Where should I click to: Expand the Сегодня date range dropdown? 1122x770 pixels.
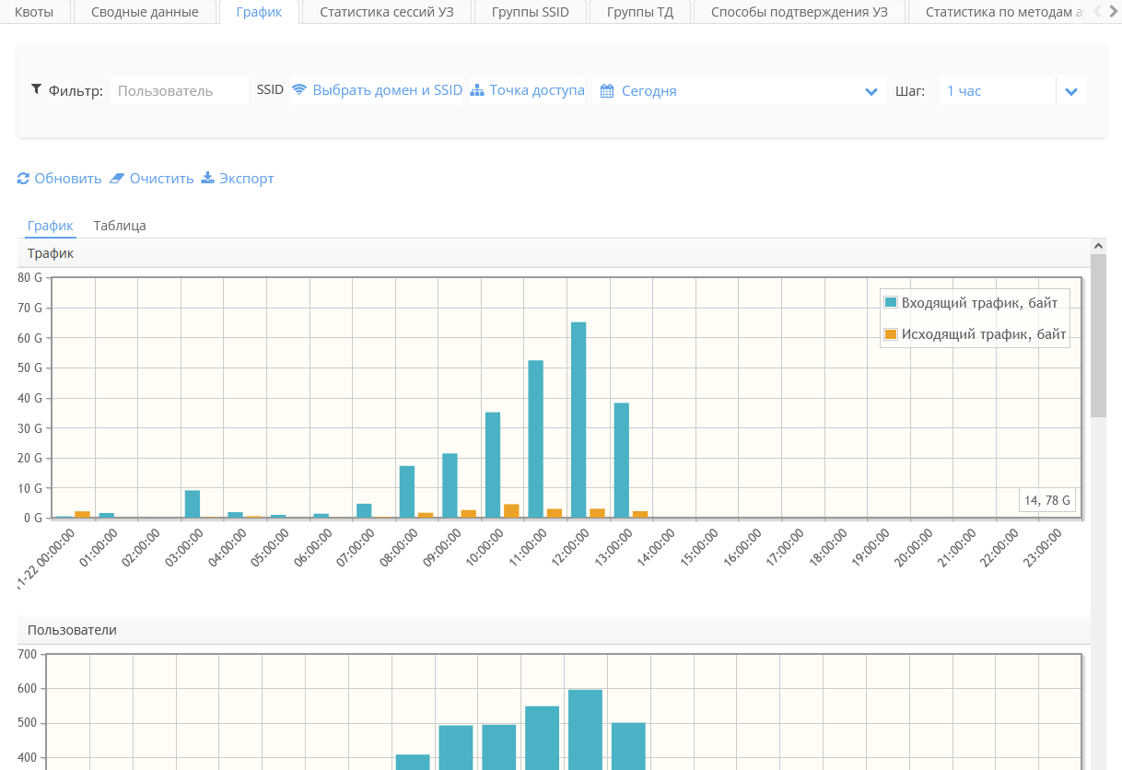click(x=871, y=91)
